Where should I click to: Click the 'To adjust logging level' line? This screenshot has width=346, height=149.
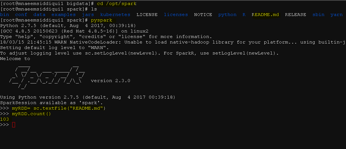pos(140,53)
